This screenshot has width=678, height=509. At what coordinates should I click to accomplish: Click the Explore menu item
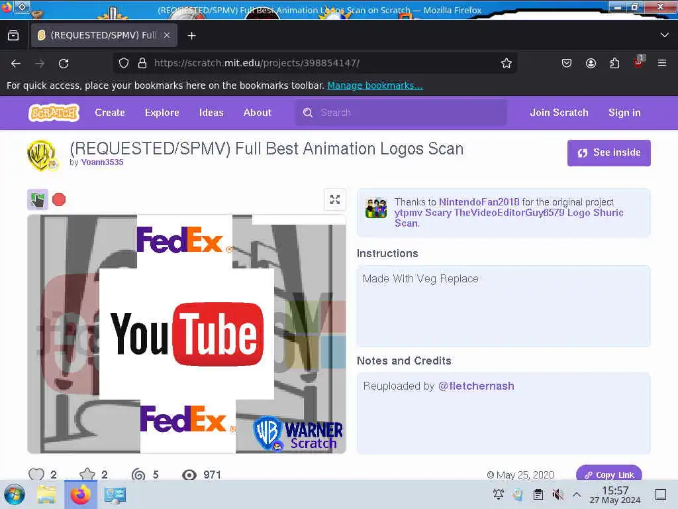tap(162, 113)
